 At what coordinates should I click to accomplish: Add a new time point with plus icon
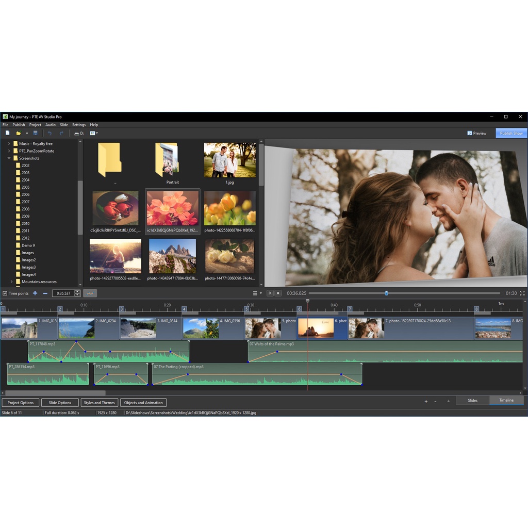(35, 293)
